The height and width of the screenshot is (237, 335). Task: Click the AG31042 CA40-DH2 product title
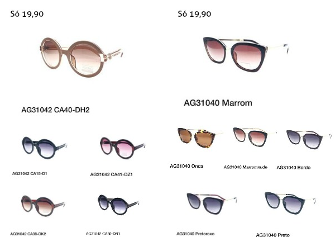55,110
